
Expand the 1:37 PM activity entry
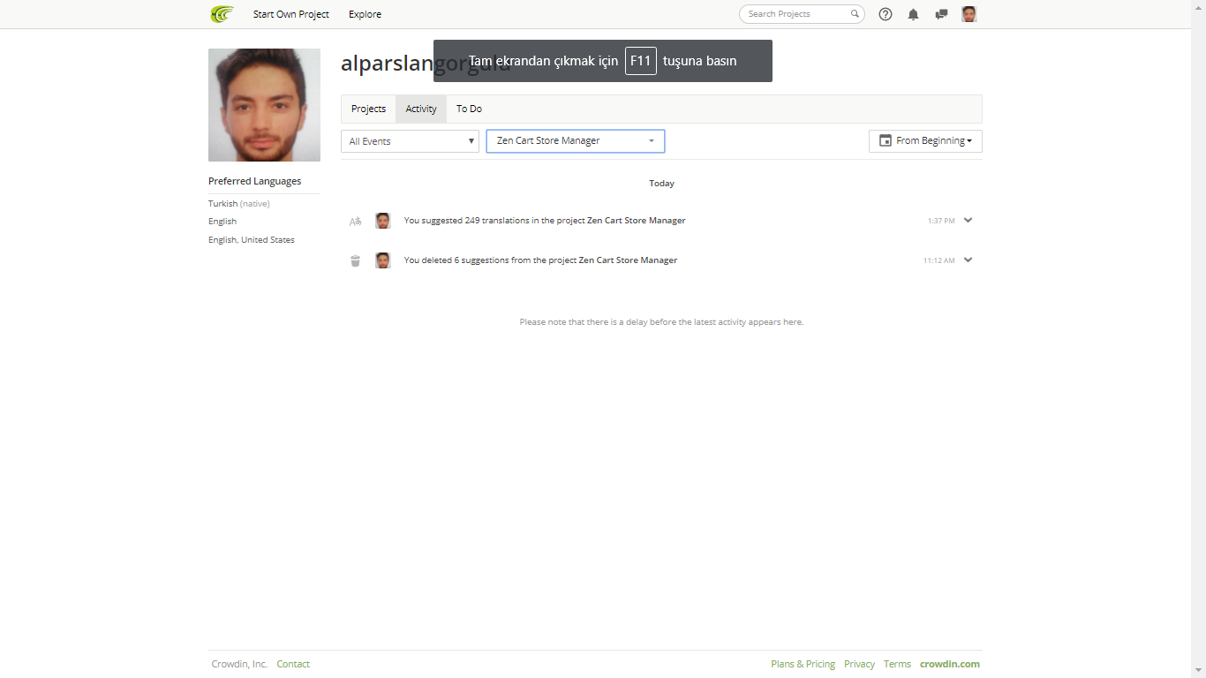coord(969,221)
